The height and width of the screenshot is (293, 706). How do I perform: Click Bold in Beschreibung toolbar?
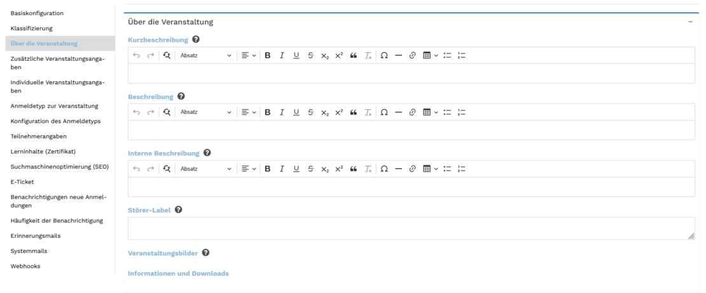pos(267,112)
